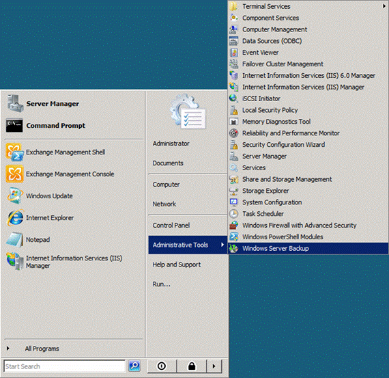This screenshot has width=389, height=378.
Task: Click 'Storage Explorer' text in submenu
Action: coord(265,191)
